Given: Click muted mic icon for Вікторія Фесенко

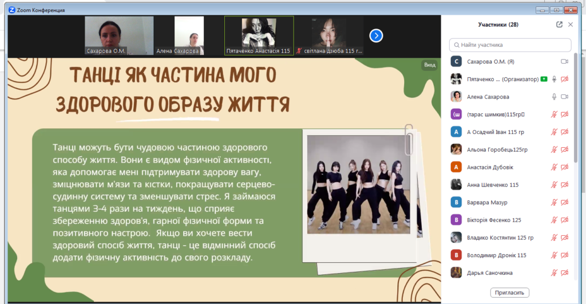Looking at the screenshot, I should coord(554,220).
